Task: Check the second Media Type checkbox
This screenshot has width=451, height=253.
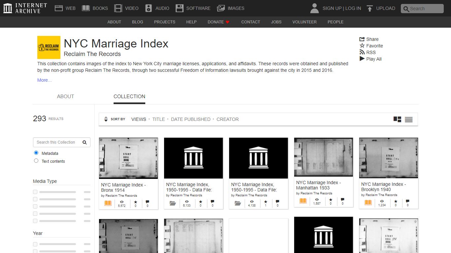Action: [35, 199]
